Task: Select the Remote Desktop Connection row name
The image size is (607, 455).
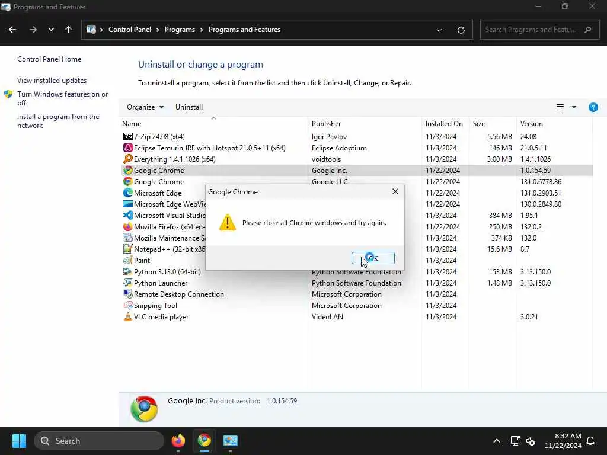Action: (x=179, y=294)
